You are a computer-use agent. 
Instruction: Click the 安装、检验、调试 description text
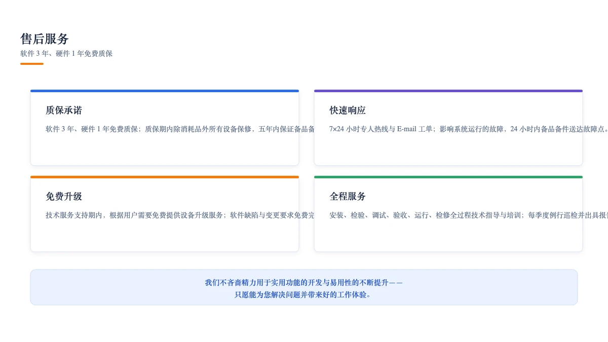click(469, 215)
